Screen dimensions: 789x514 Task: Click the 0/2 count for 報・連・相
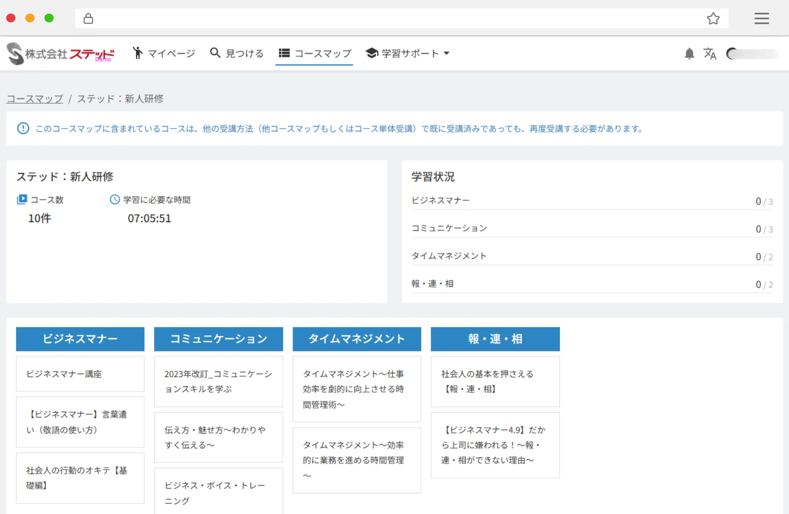pos(764,284)
